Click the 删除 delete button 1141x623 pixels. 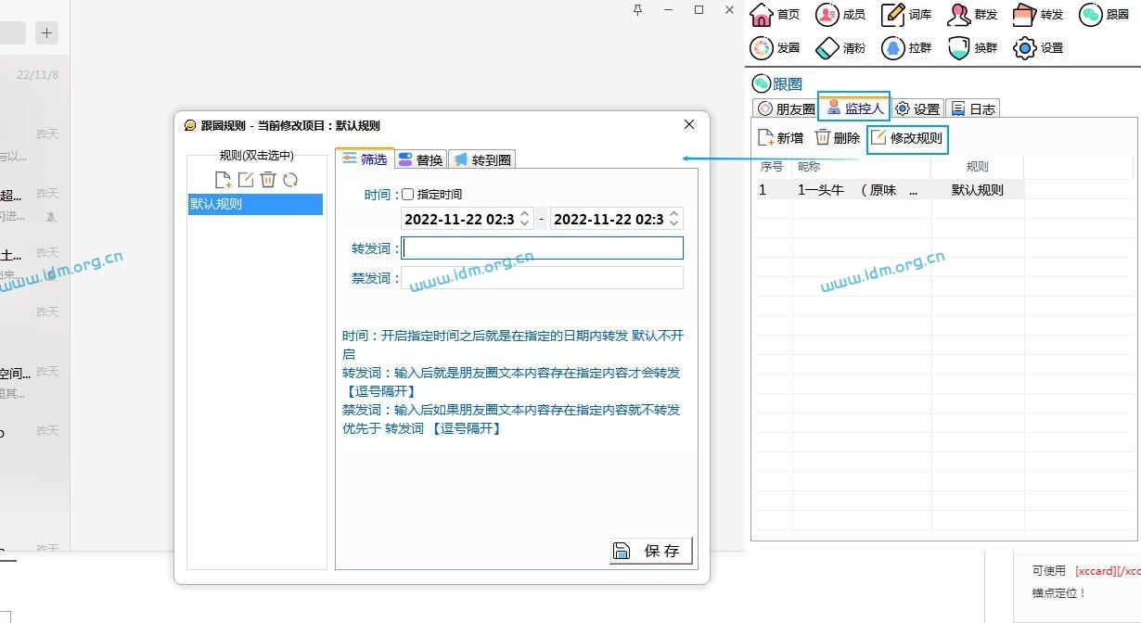tap(837, 138)
